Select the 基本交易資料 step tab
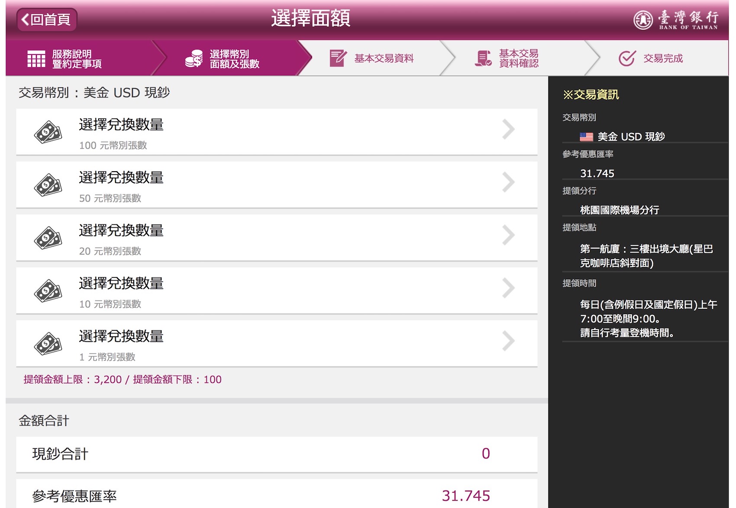The image size is (736, 508). 384,58
